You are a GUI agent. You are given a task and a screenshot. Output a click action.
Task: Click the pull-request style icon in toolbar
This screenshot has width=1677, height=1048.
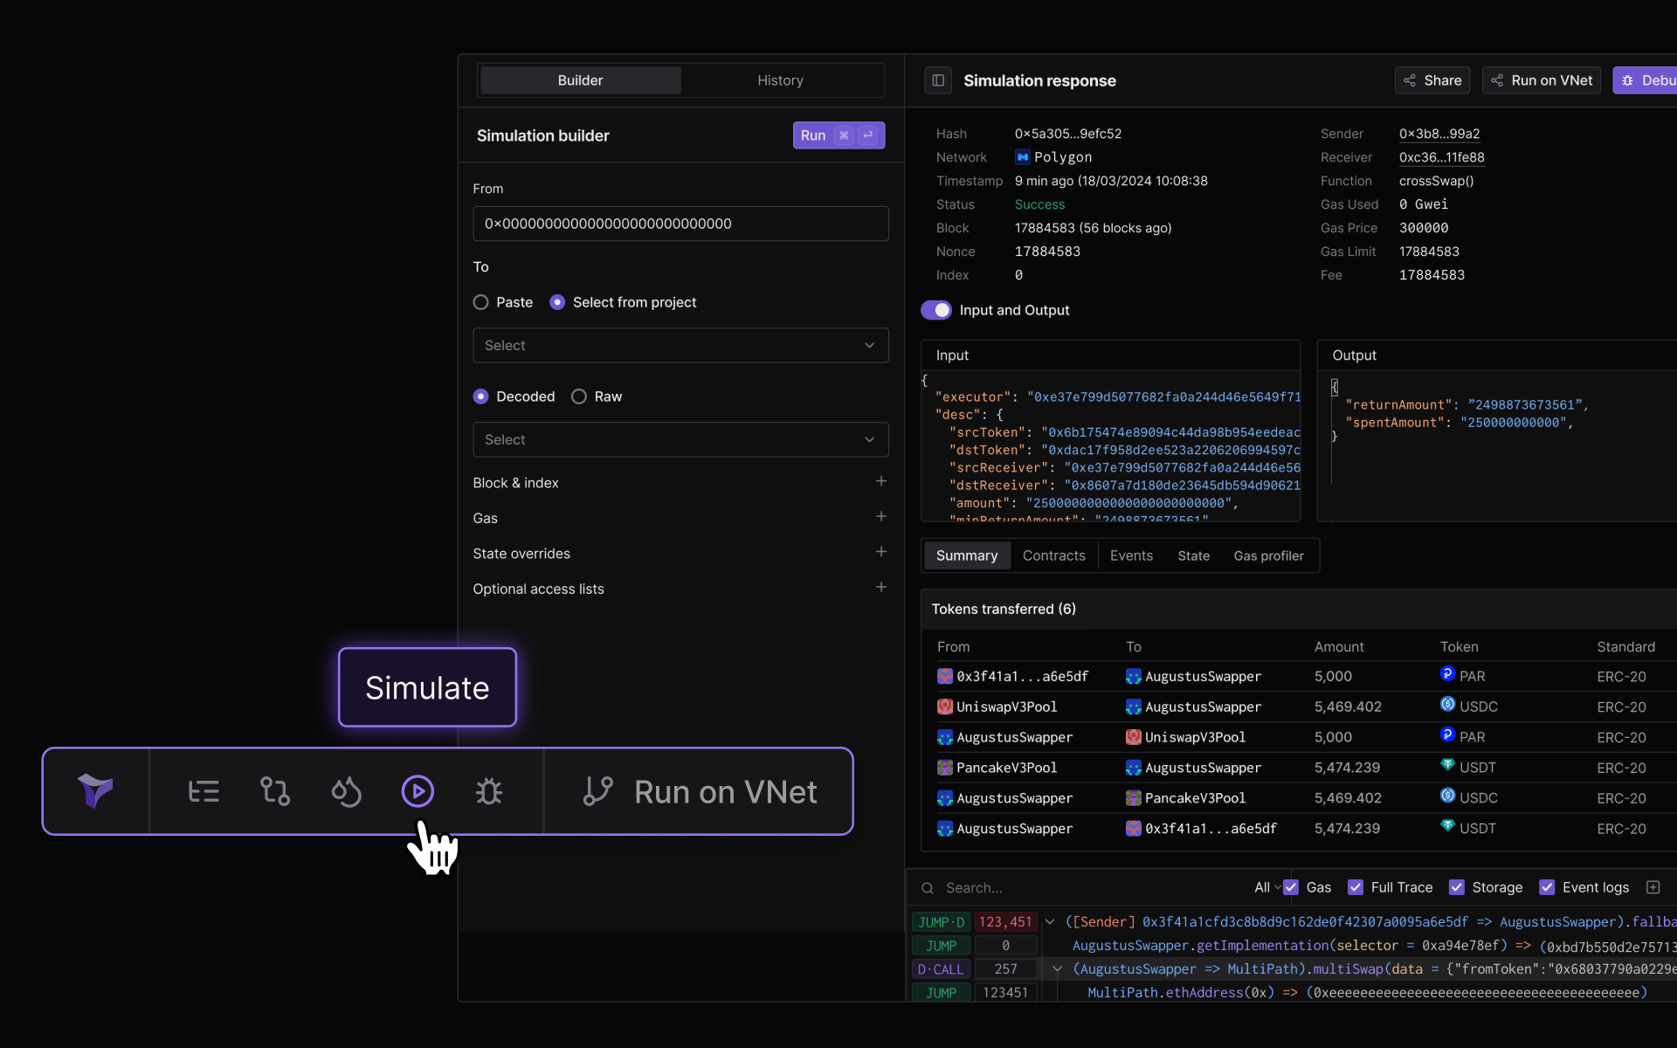(275, 791)
